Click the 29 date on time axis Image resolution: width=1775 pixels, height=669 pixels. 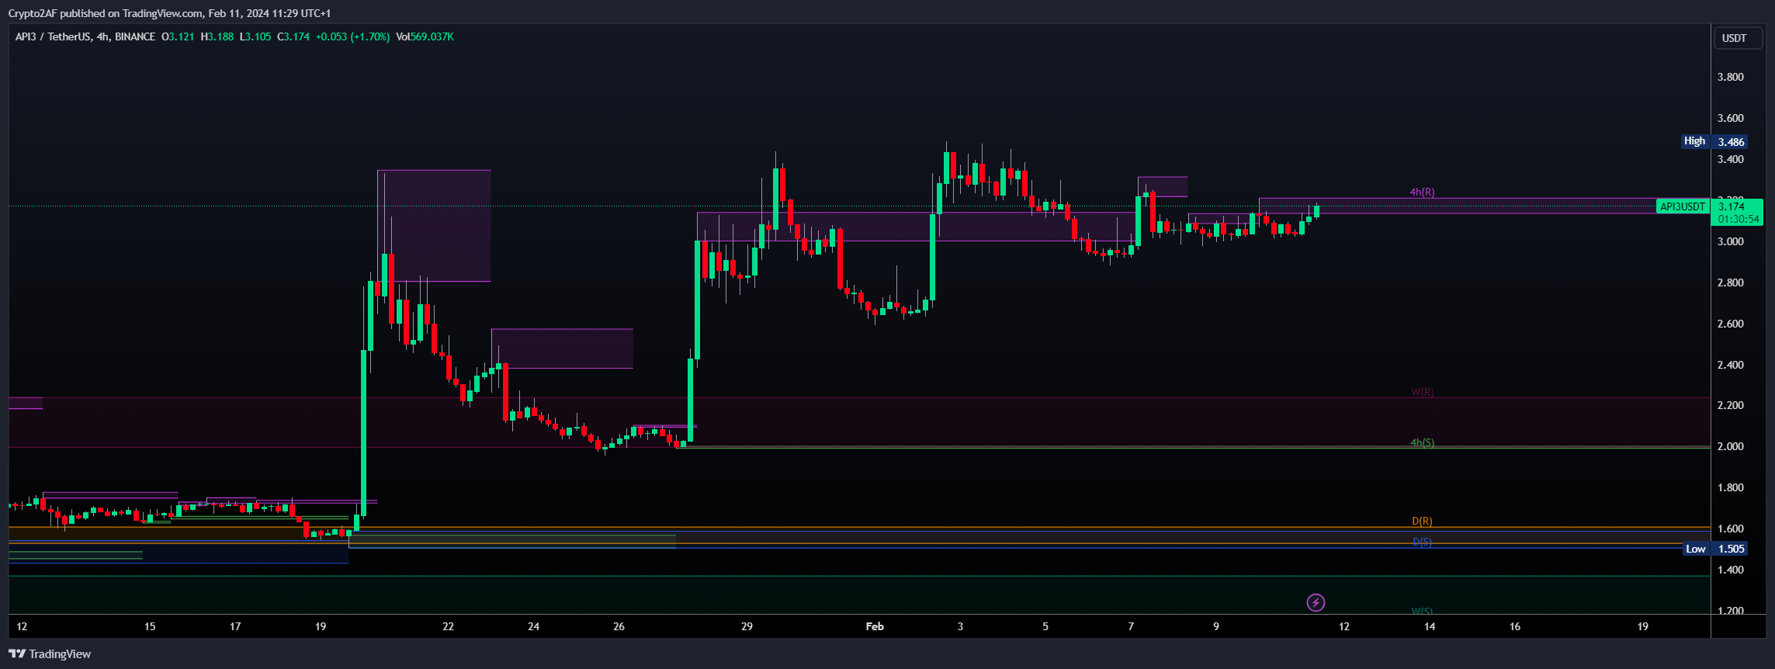pyautogui.click(x=747, y=626)
